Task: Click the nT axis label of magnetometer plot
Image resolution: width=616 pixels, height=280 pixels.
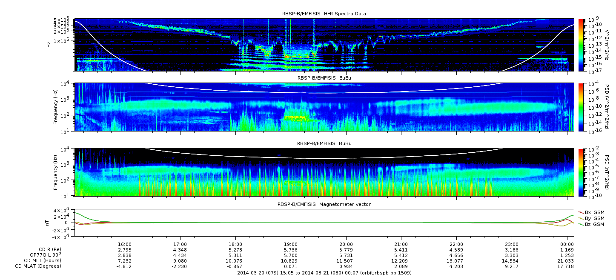Action: pos(49,223)
